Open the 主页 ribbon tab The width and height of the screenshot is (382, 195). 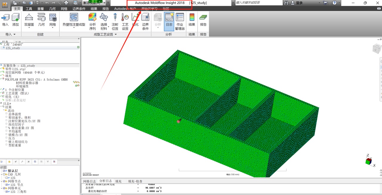[17, 9]
